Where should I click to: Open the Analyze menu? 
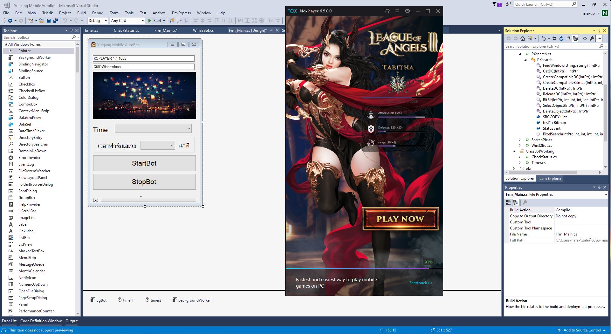point(159,13)
